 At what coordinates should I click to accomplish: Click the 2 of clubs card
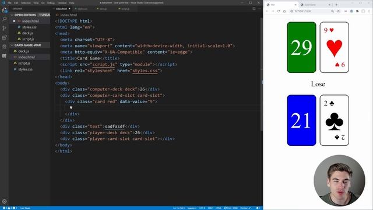click(x=334, y=120)
